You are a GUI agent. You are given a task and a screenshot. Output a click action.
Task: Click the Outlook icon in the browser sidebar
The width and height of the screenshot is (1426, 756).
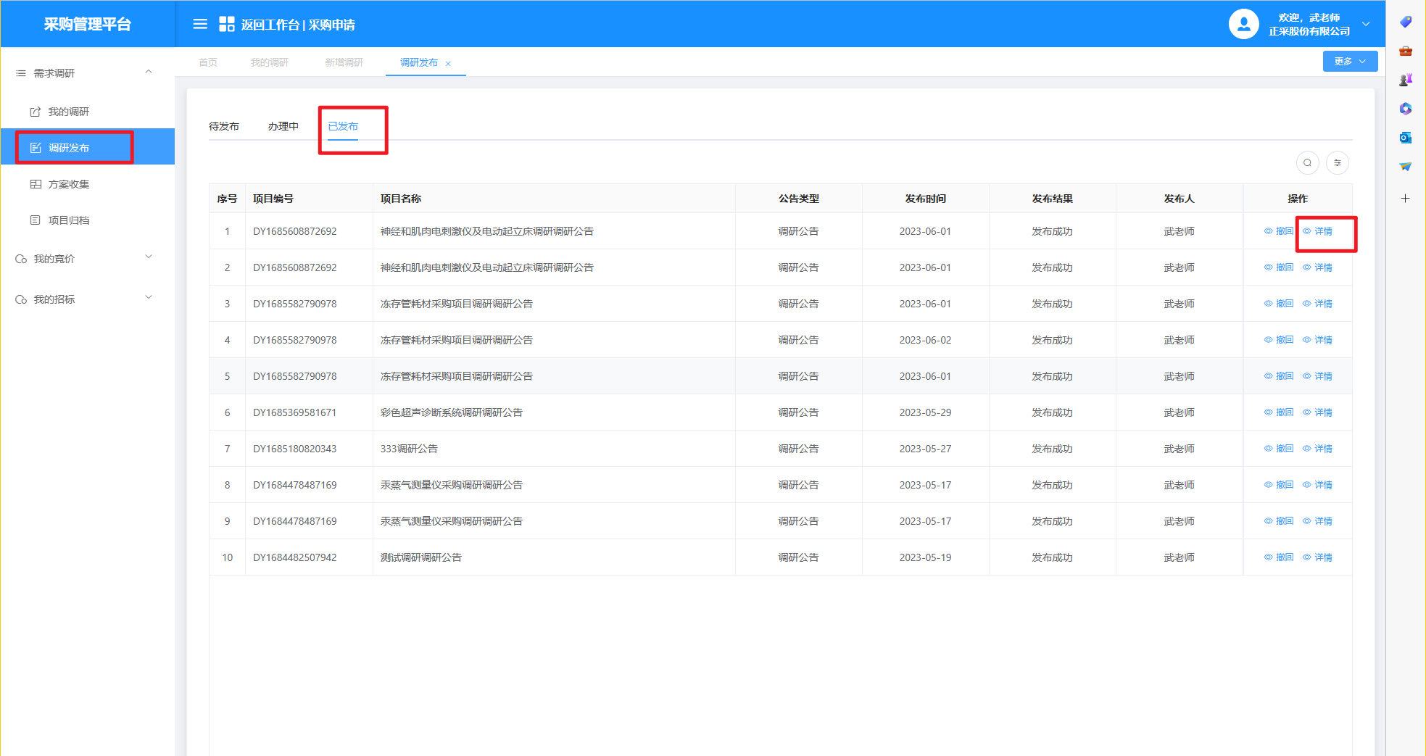pos(1405,138)
